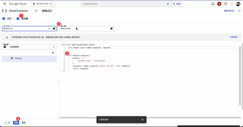Click the 上一個 previous button

click(7, 123)
